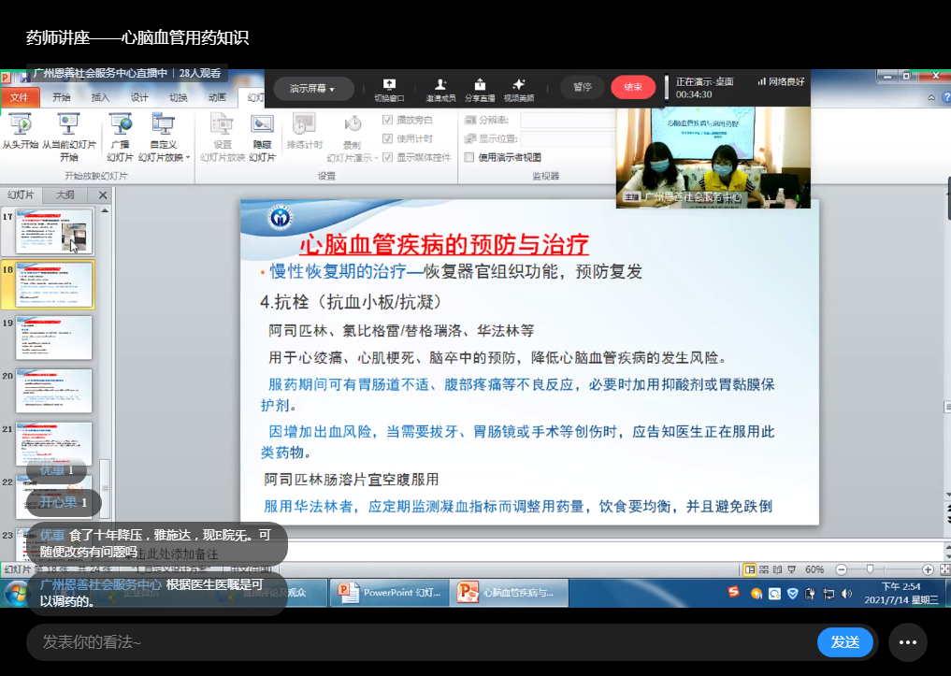Screen dimensions: 951x676
Task: Select slide 18 thumbnail
Action: tap(54, 285)
